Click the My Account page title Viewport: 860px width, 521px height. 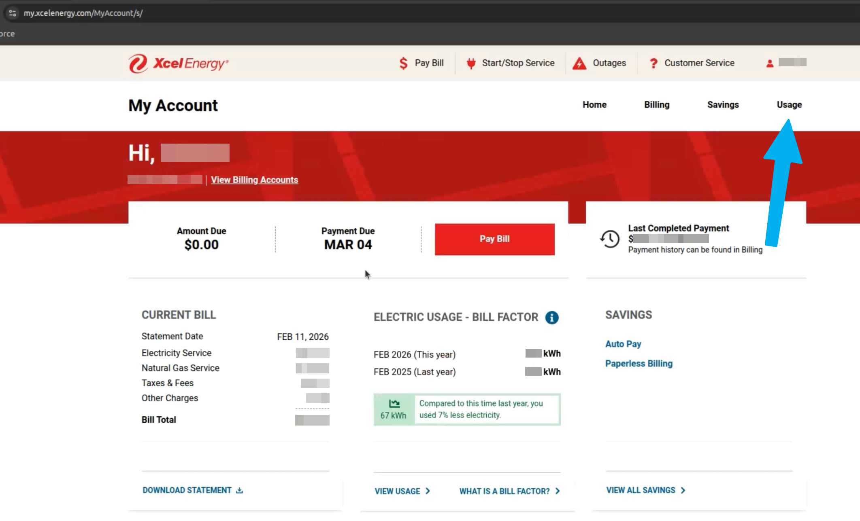173,106
